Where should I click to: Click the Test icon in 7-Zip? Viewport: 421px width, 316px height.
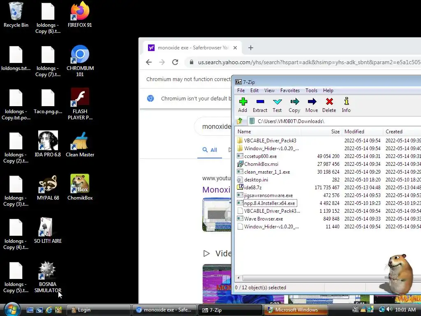pyautogui.click(x=277, y=105)
